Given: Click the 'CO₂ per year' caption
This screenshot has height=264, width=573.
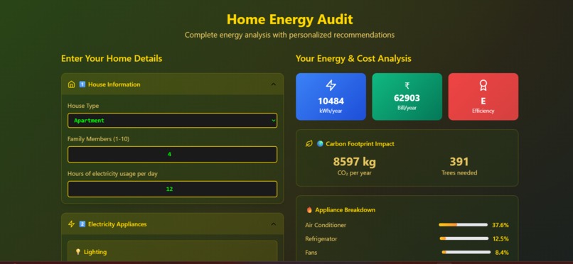Looking at the screenshot, I should 354,173.
